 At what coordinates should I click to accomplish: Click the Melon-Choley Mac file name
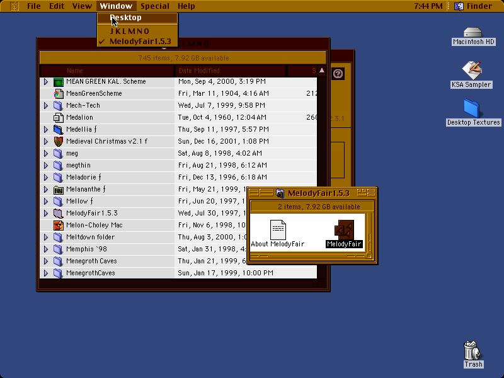pos(94,226)
